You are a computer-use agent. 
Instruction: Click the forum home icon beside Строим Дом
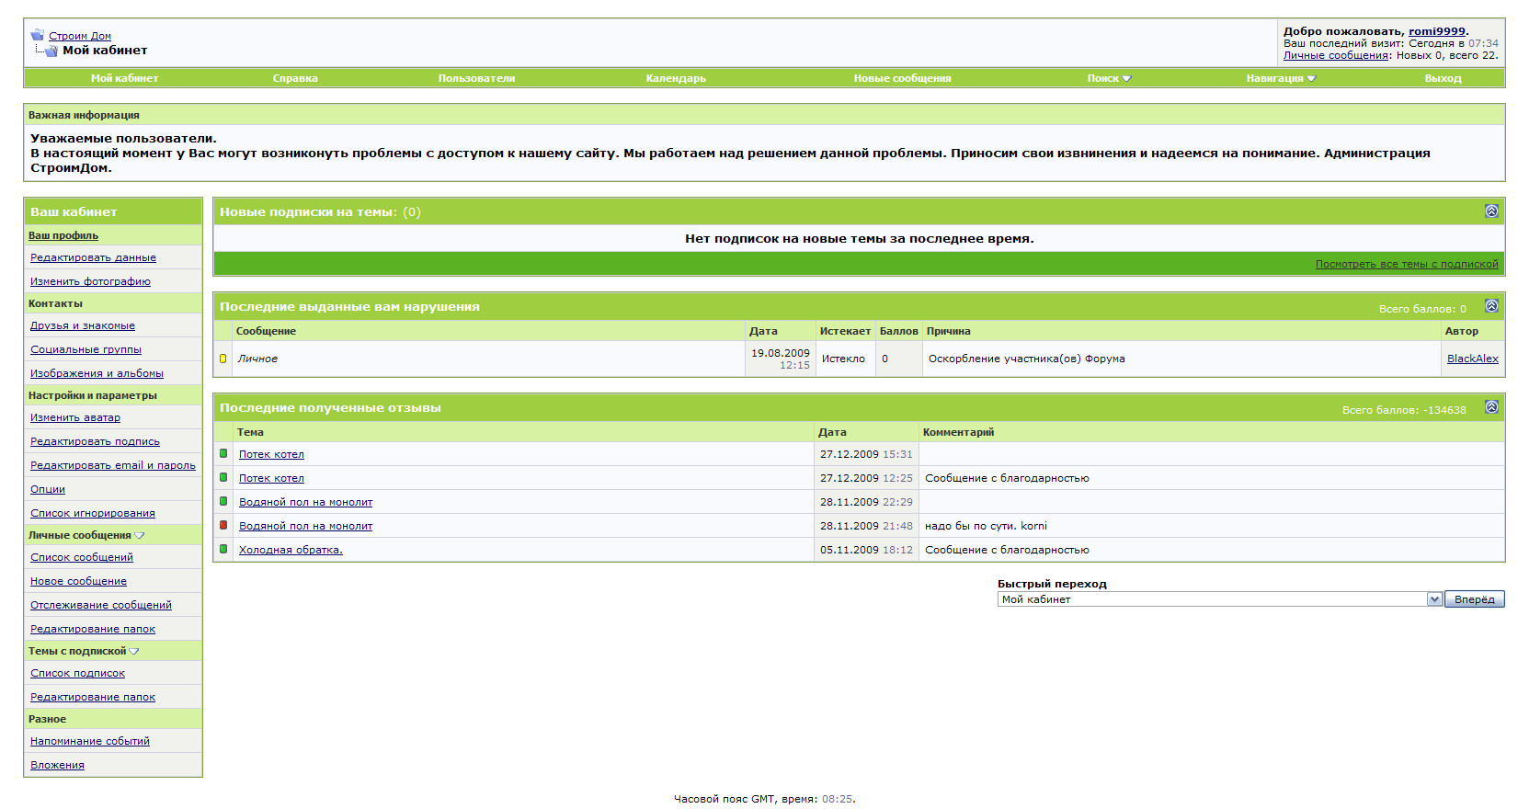click(38, 35)
